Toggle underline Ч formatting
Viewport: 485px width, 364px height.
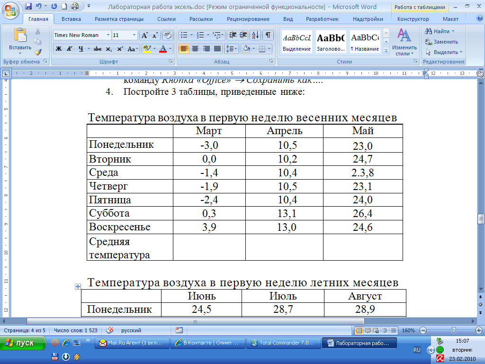click(x=81, y=49)
